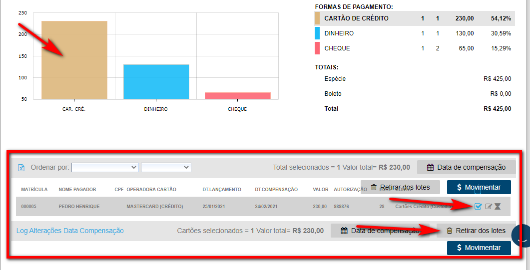The width and height of the screenshot is (530, 270).
Task: Click the blue Dinheiro legend swatch
Action: pyautogui.click(x=317, y=33)
